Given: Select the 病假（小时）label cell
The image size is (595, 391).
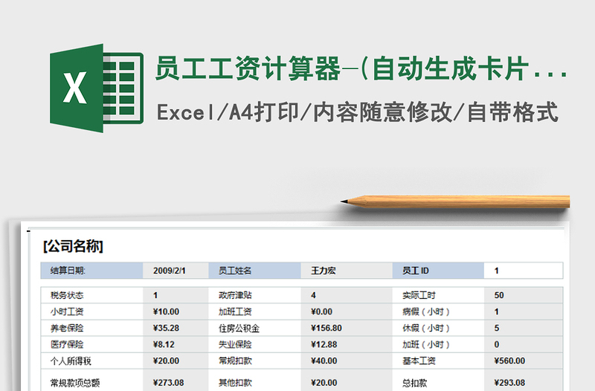Looking at the screenshot, I should (438, 311).
